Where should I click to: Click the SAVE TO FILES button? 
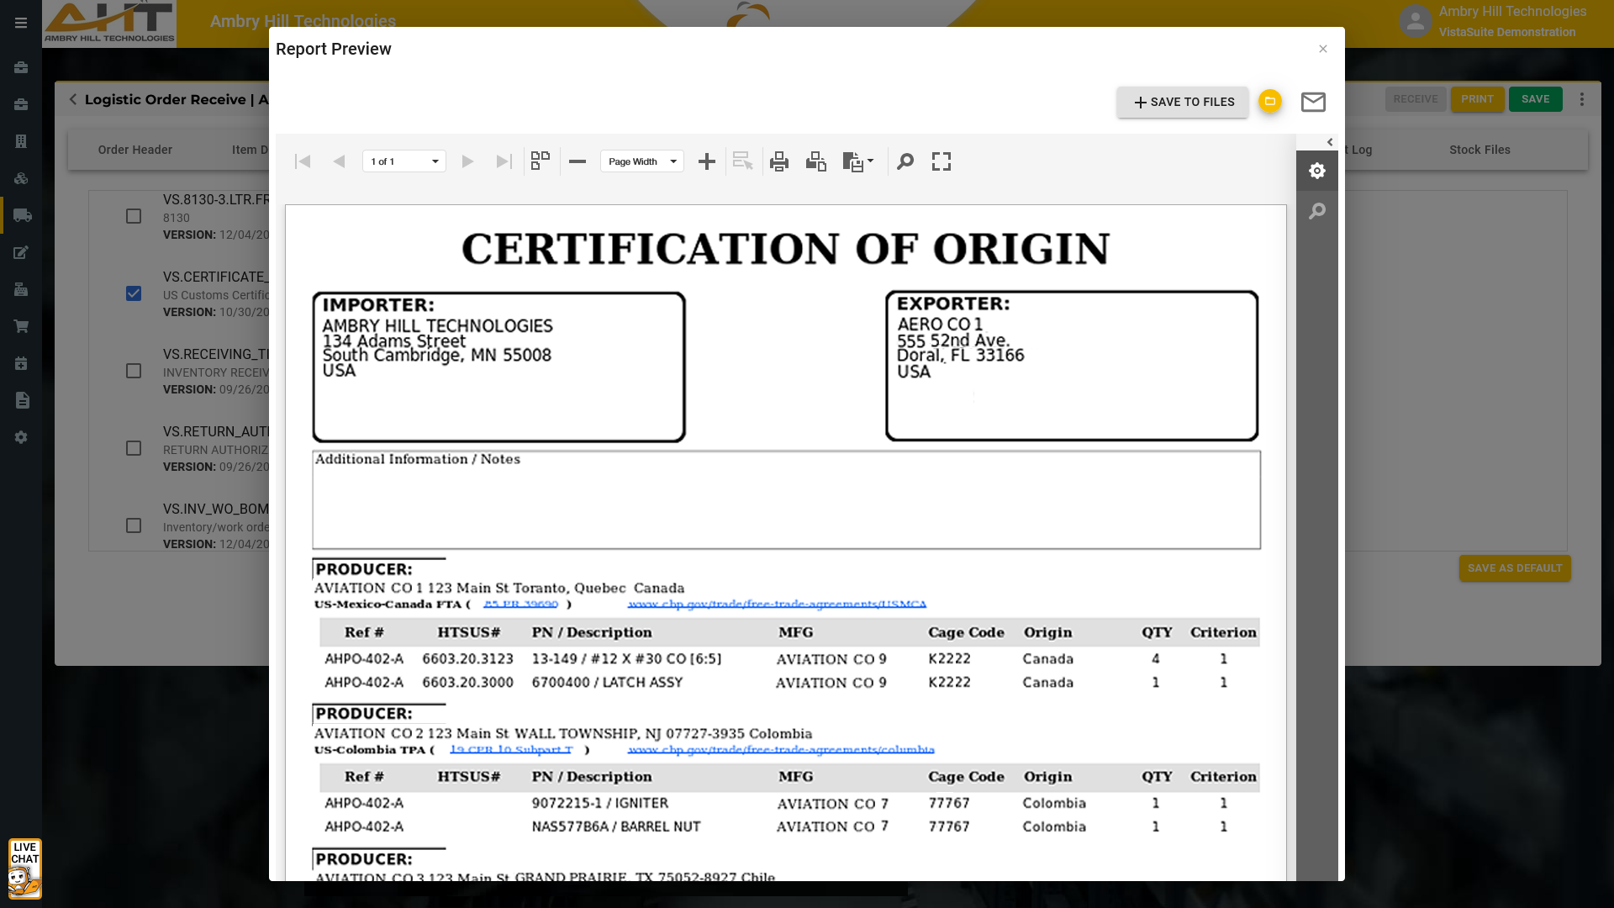1183,102
